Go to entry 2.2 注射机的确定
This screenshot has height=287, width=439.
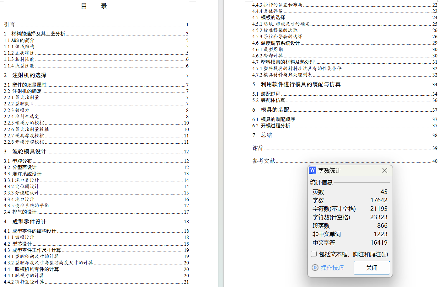(x=96, y=91)
